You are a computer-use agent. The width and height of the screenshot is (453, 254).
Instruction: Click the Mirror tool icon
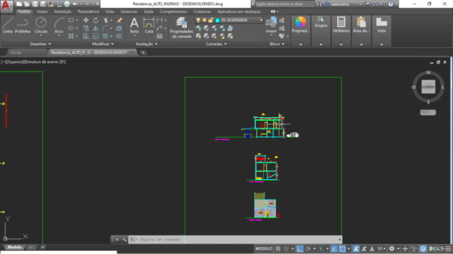coord(96,28)
